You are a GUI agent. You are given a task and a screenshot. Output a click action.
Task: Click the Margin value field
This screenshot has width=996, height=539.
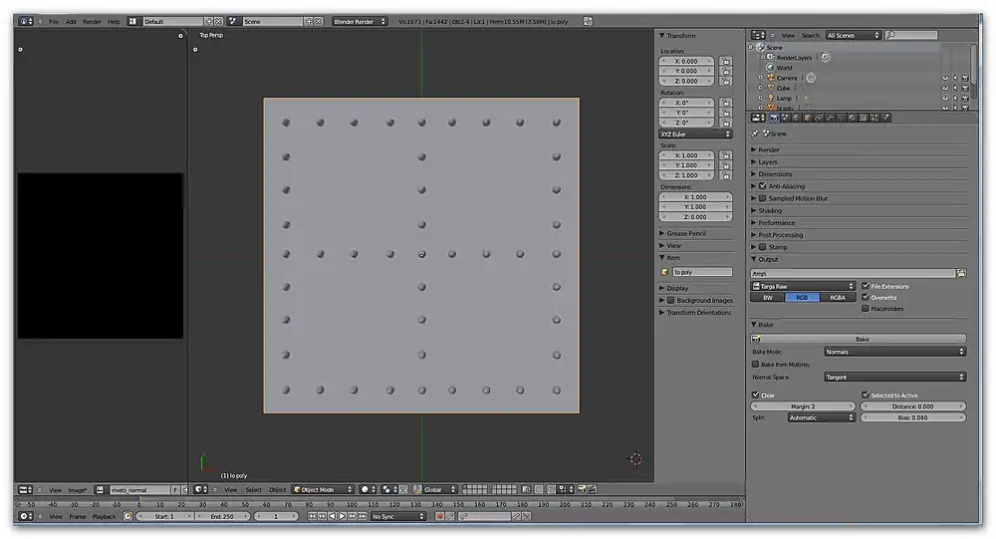[x=803, y=406]
